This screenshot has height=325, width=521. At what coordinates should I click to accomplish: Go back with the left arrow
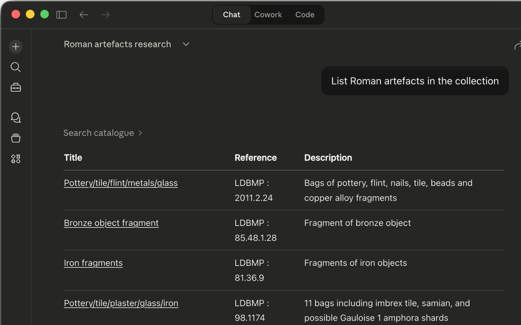click(84, 15)
